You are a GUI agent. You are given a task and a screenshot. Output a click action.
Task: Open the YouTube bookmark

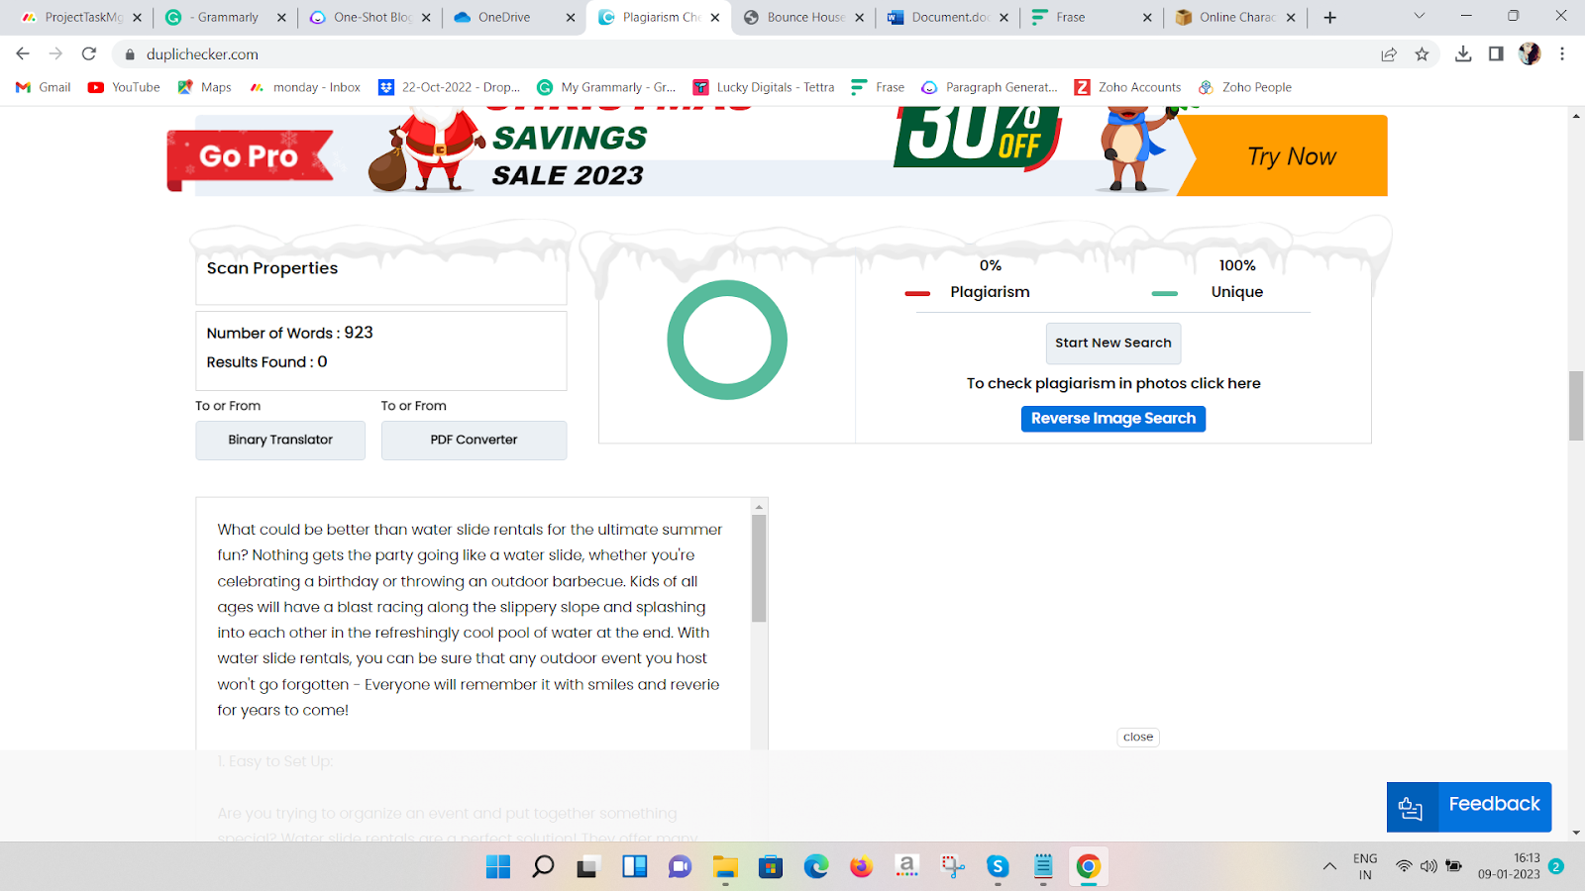point(124,87)
